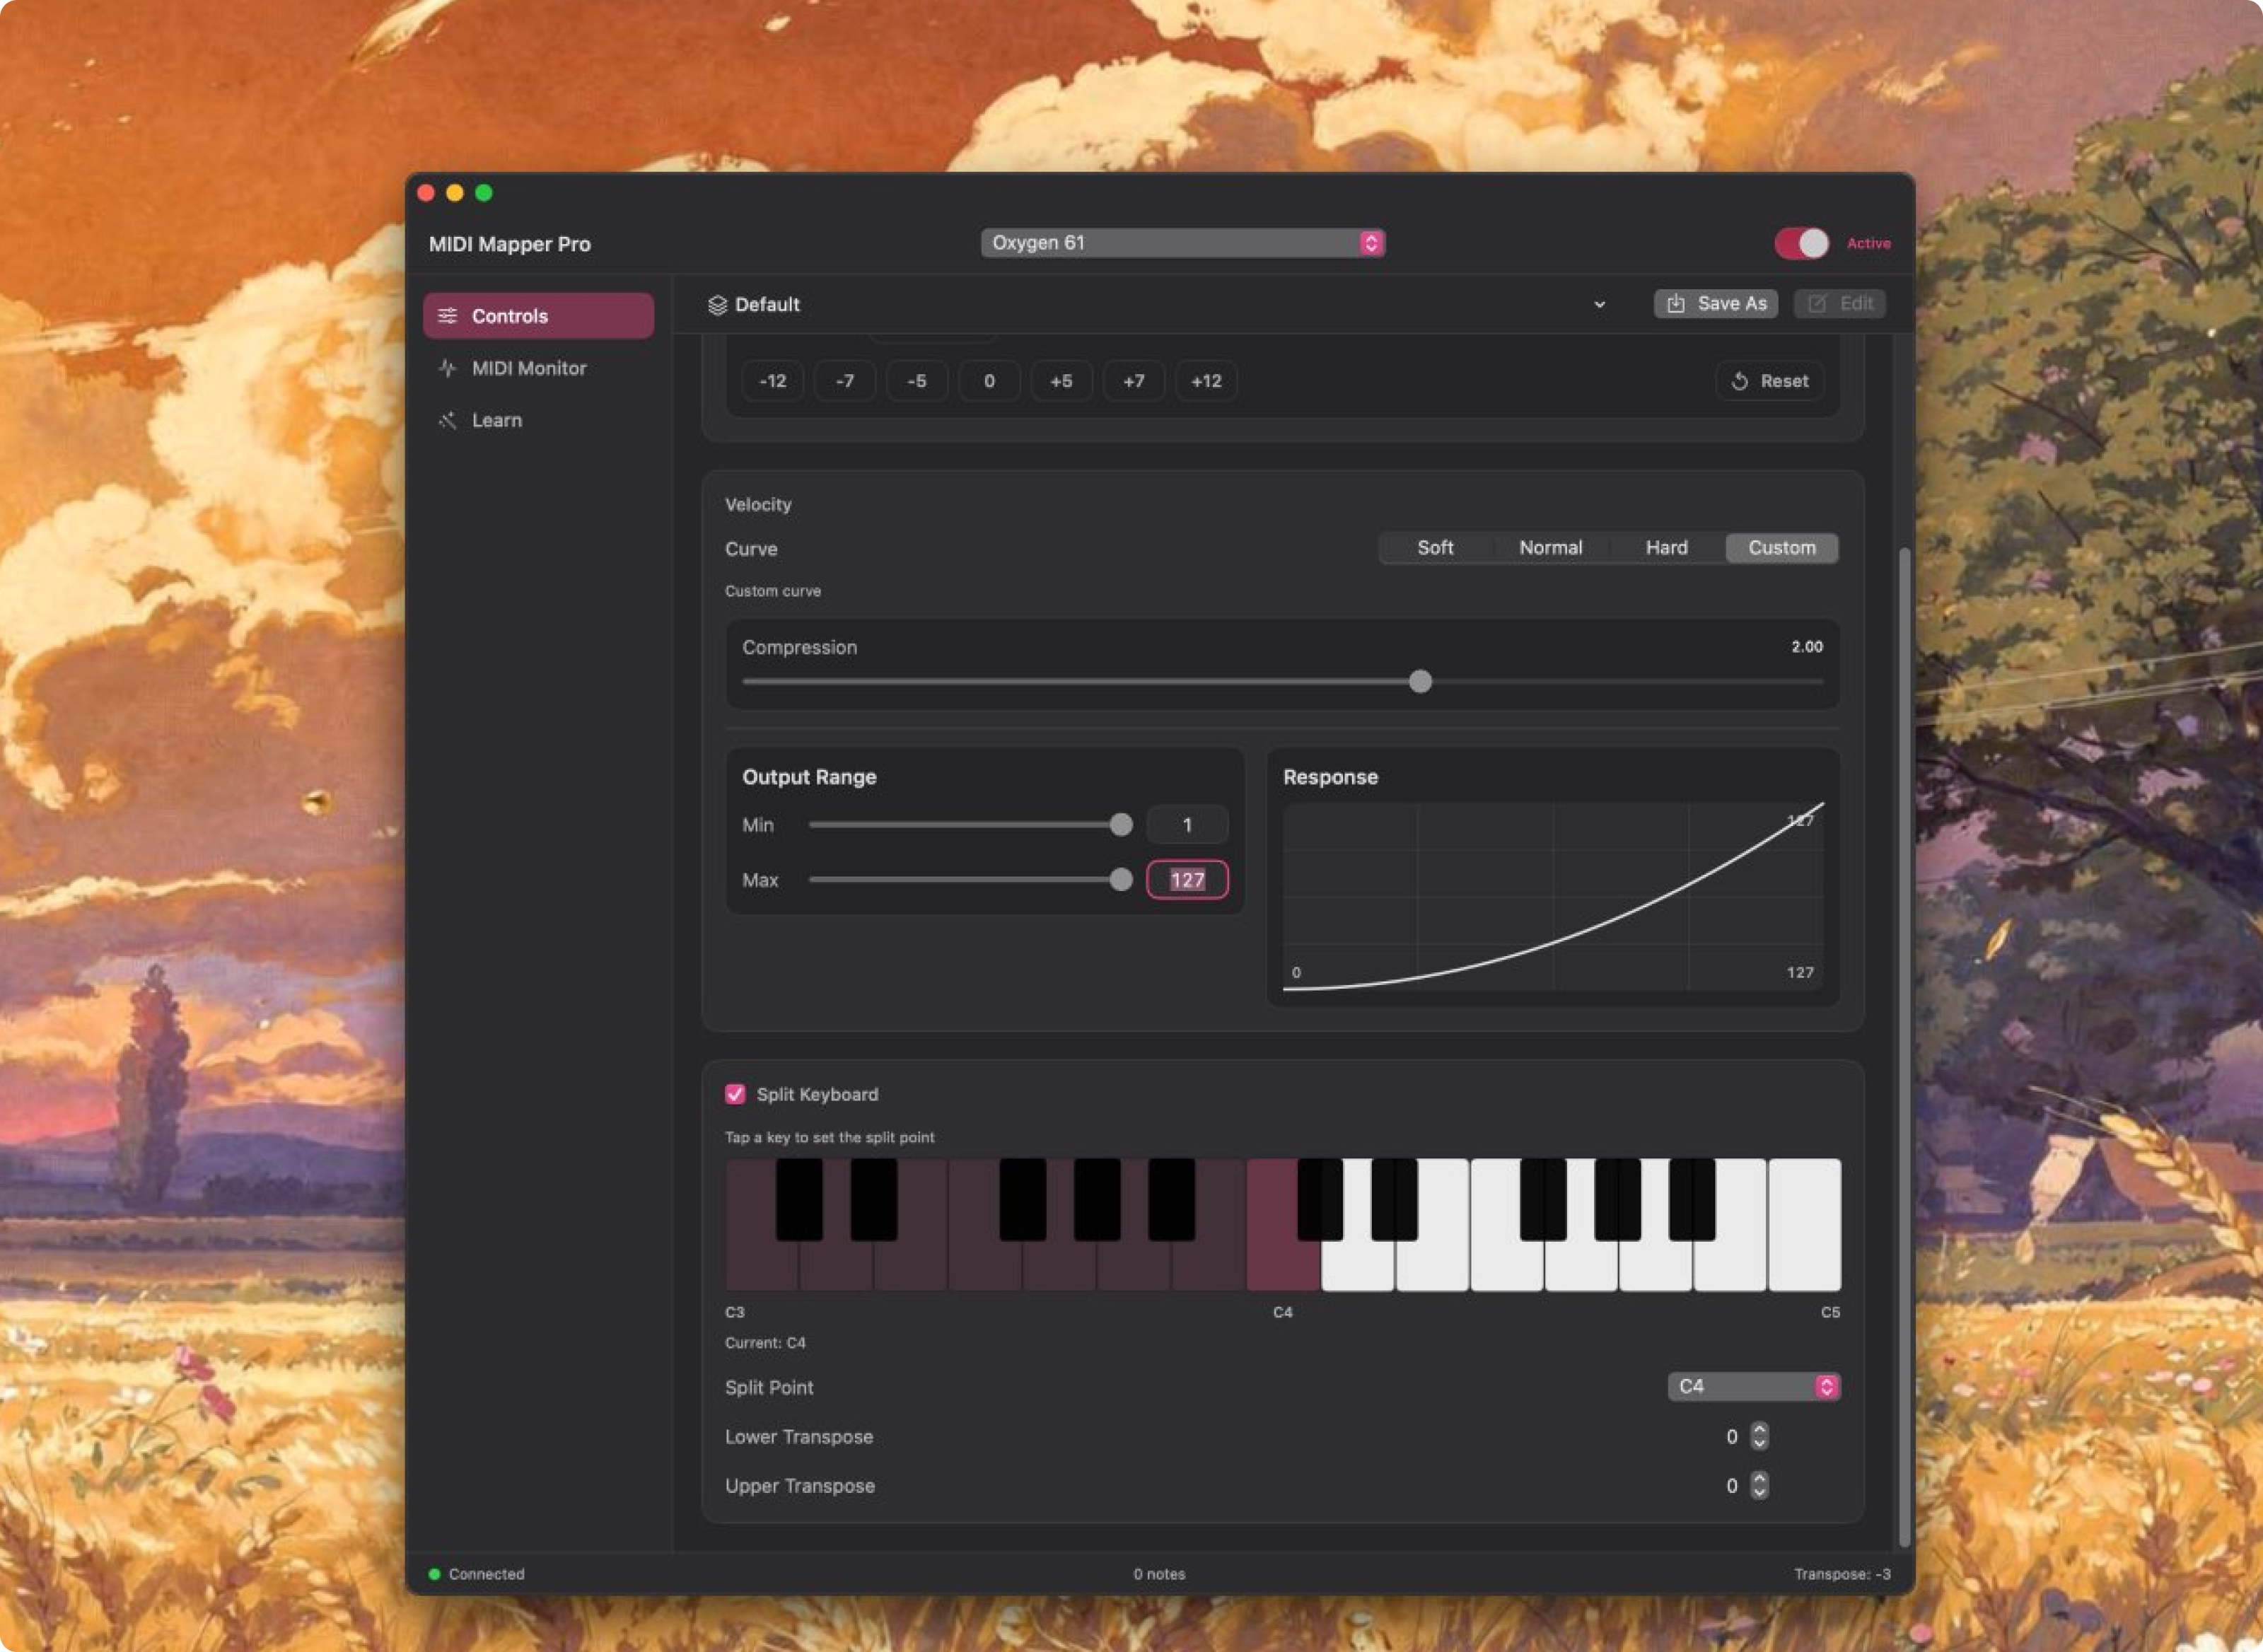This screenshot has height=1652, width=2263.
Task: Click the Save As button
Action: click(x=1715, y=303)
